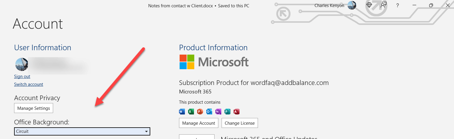Screen dimensions: 454x139
Task: Open the Office Background dropdown showing Circuit
Action: tap(82, 131)
